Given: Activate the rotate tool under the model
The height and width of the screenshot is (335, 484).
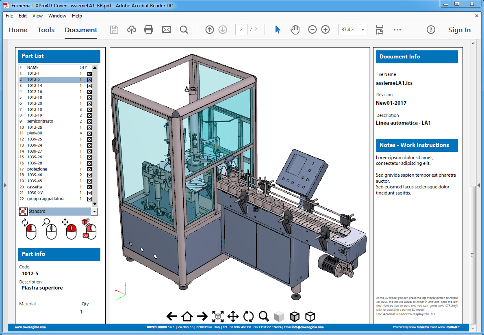Looking at the screenshot, I should click(x=248, y=316).
